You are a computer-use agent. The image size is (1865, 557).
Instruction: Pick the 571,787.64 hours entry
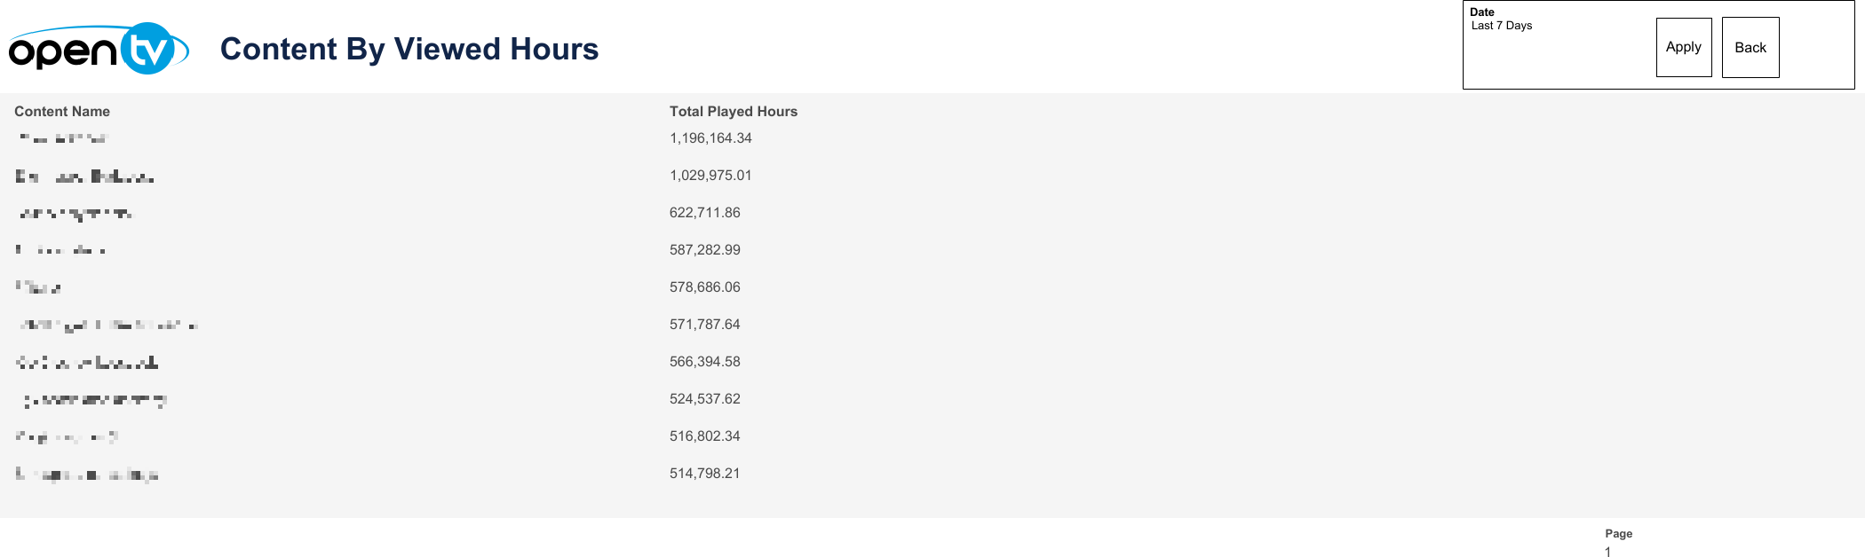(704, 325)
